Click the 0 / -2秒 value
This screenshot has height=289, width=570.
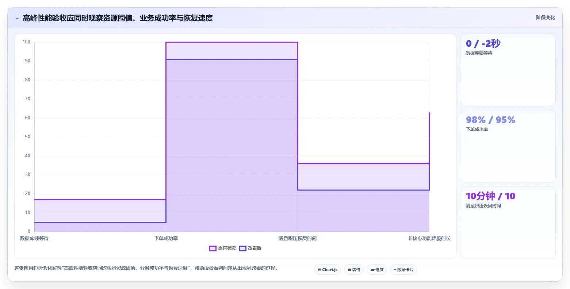click(x=483, y=44)
